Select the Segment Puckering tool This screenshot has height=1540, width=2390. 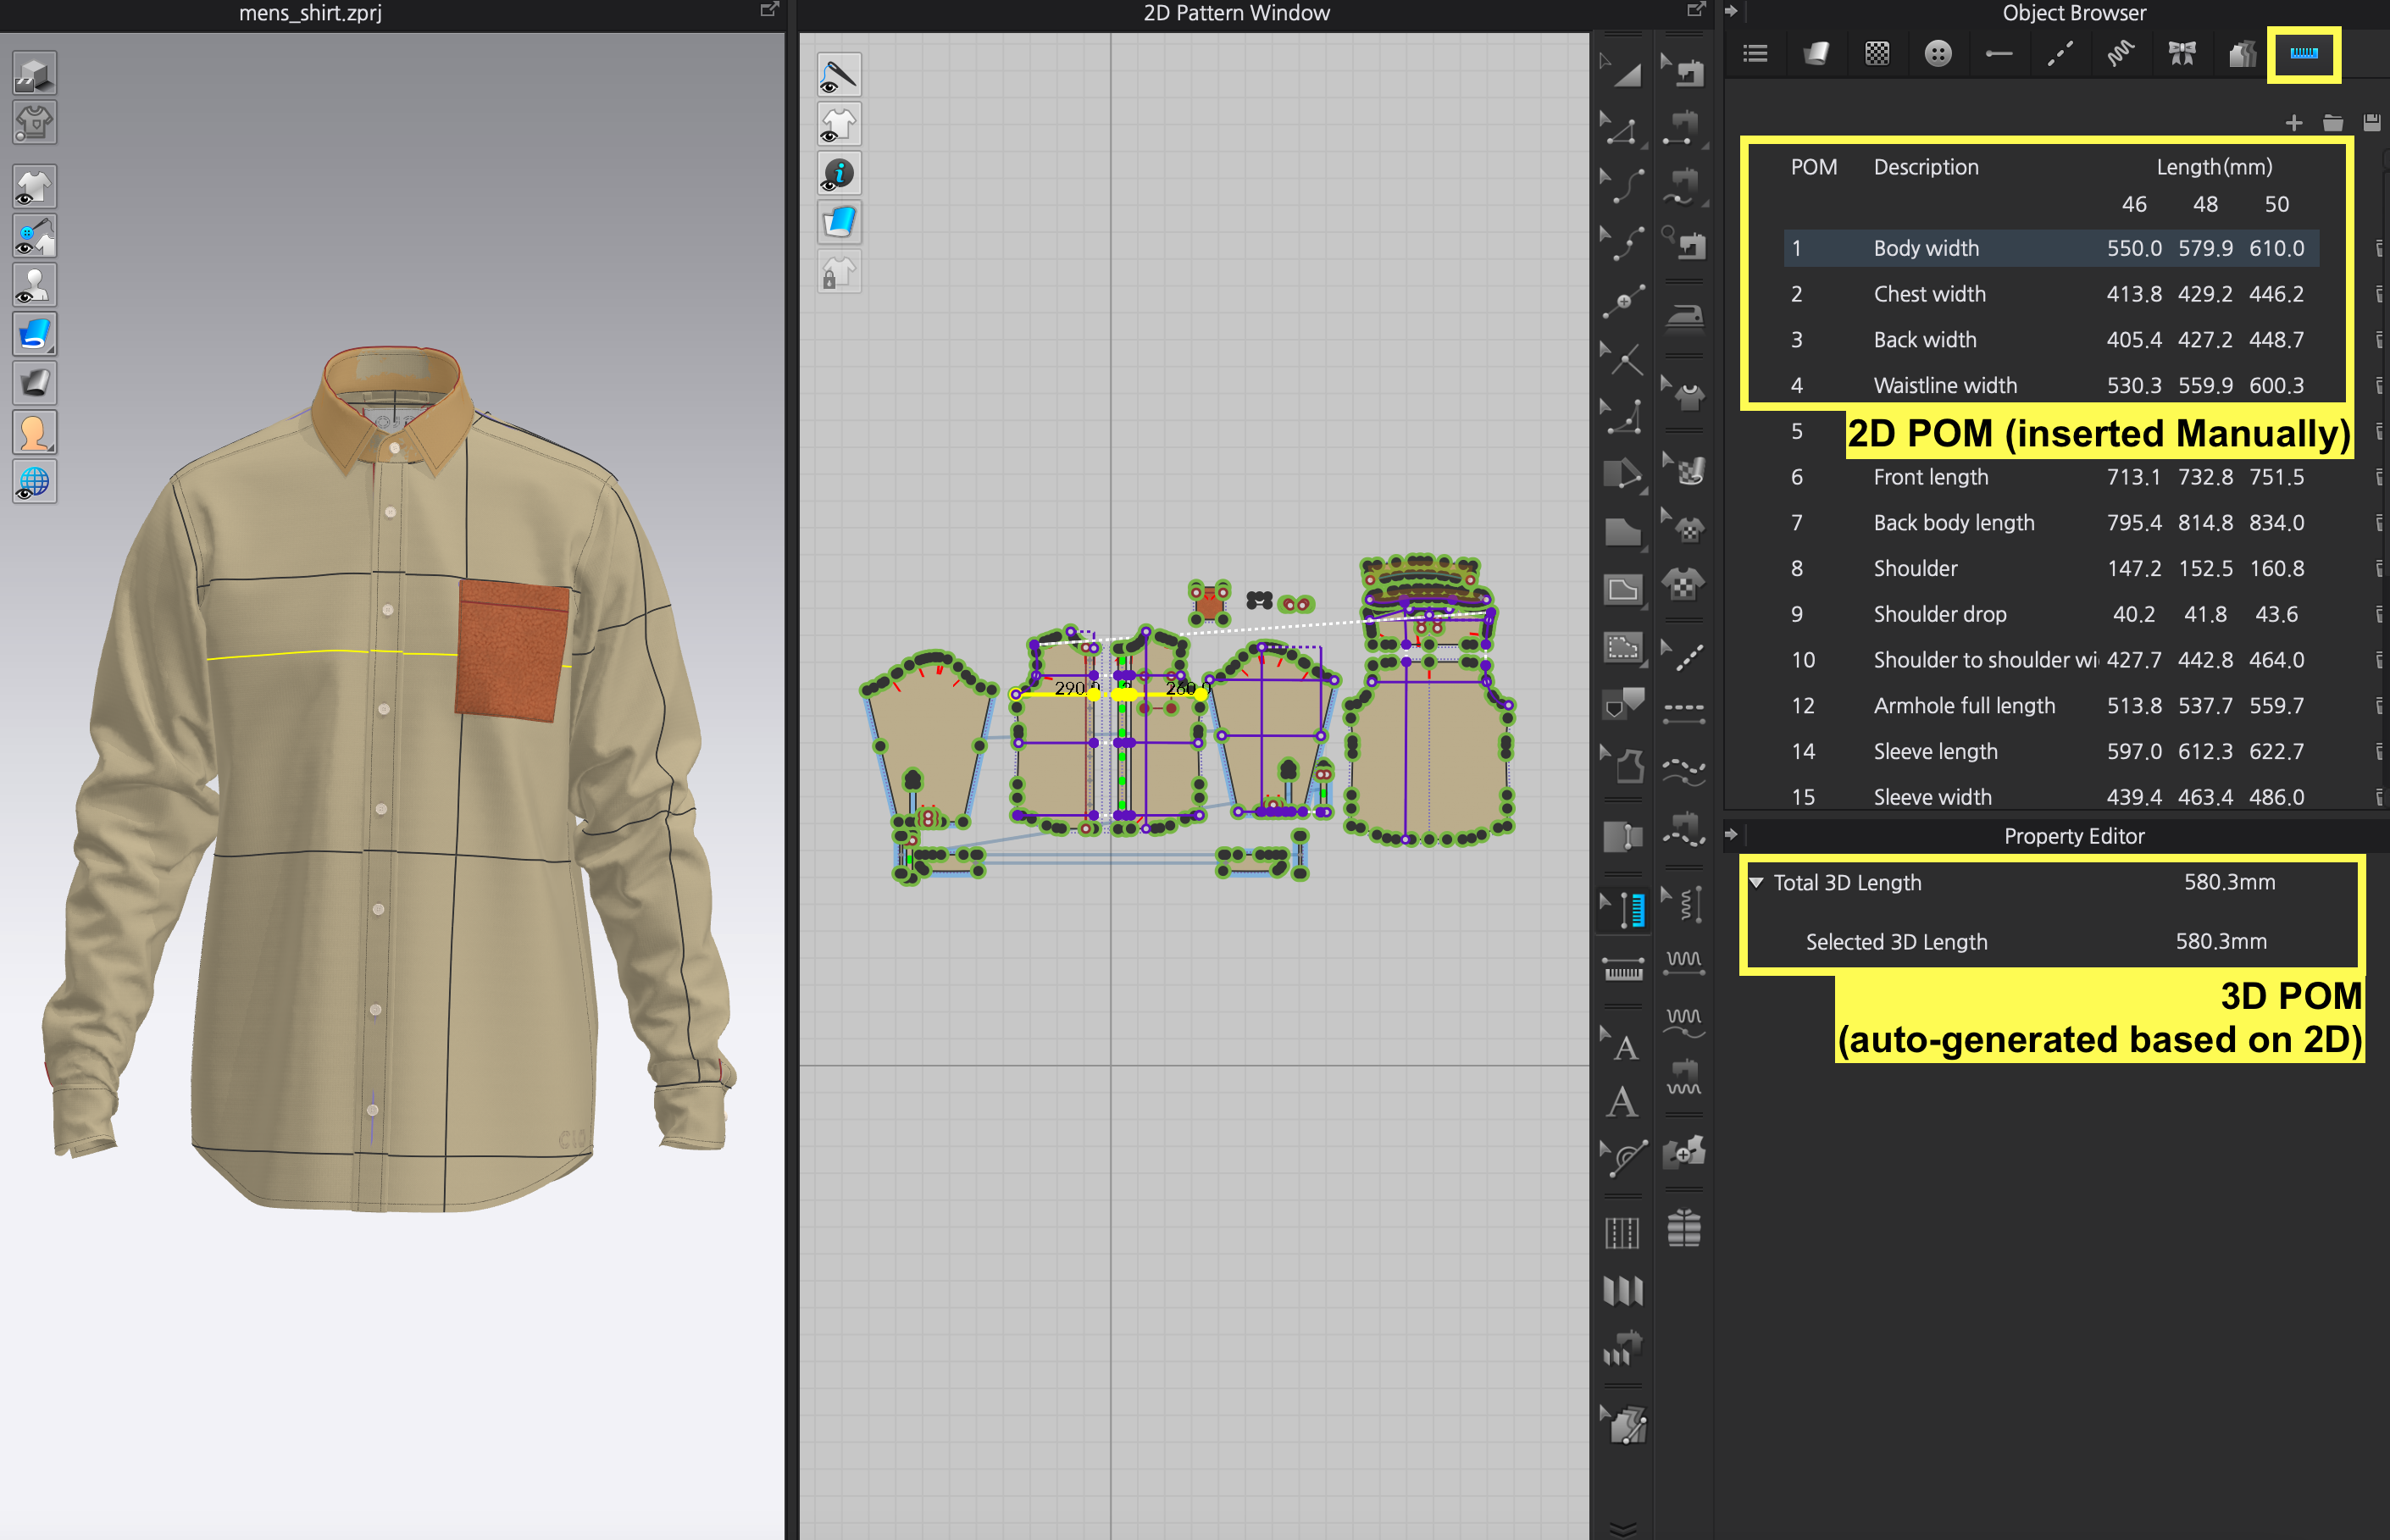coord(1685,962)
